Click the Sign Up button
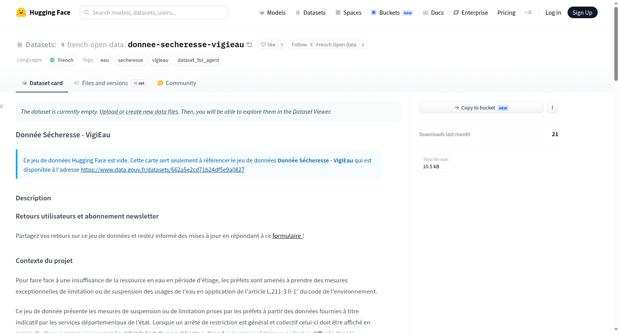The height and width of the screenshot is (333, 619). click(582, 12)
